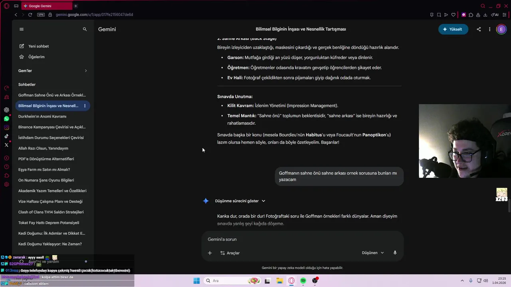Open the three-dot conversation menu in header
The height and width of the screenshot is (287, 511).
coord(489,29)
